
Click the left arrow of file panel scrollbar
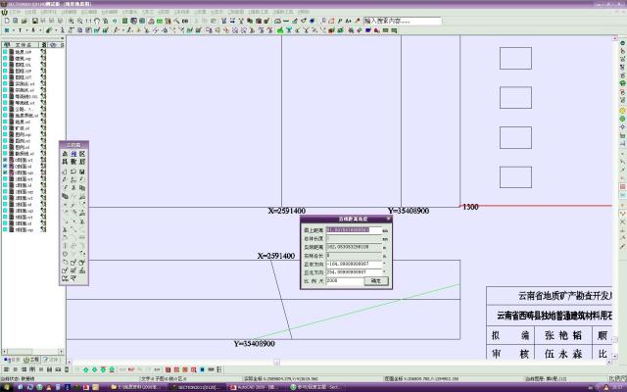tap(4, 351)
